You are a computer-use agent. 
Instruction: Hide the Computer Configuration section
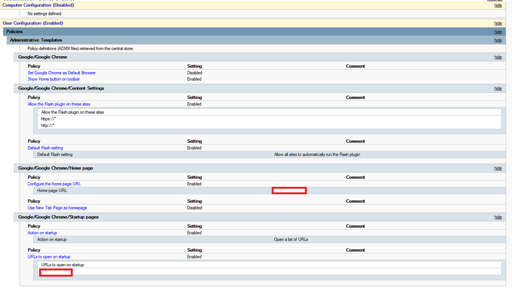click(x=498, y=5)
